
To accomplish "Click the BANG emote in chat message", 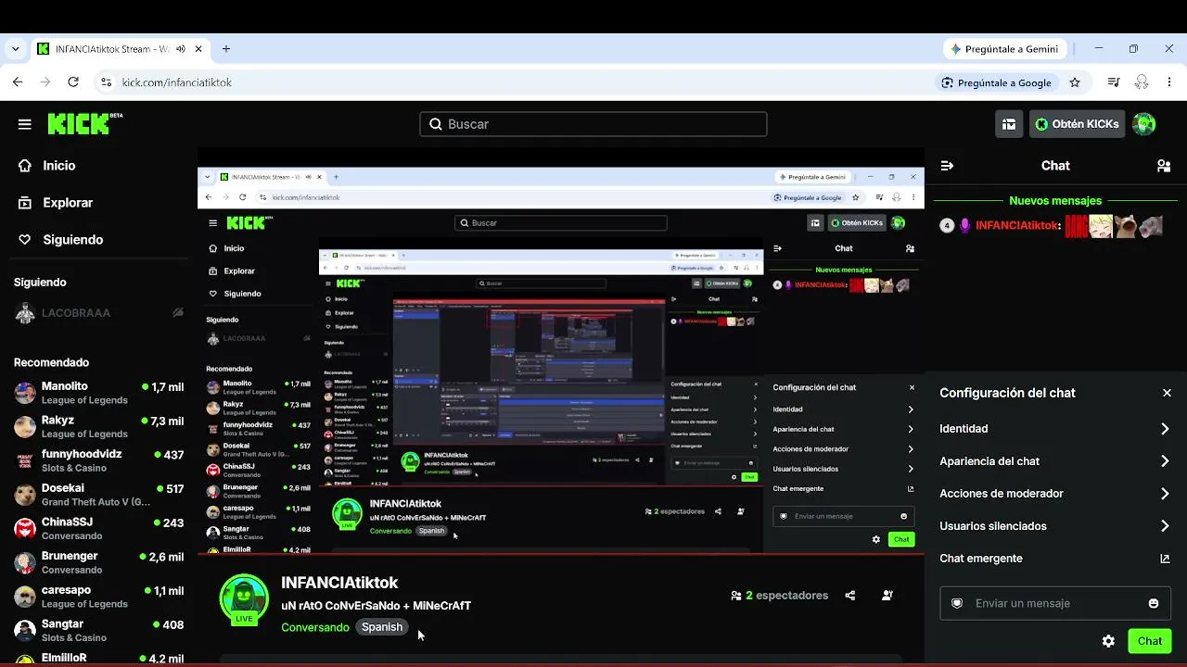I will coord(1076,226).
